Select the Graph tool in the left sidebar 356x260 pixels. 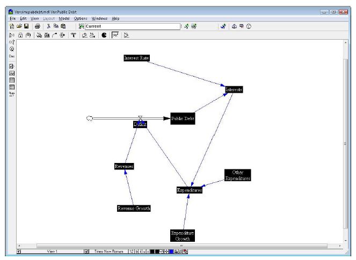(x=12, y=73)
